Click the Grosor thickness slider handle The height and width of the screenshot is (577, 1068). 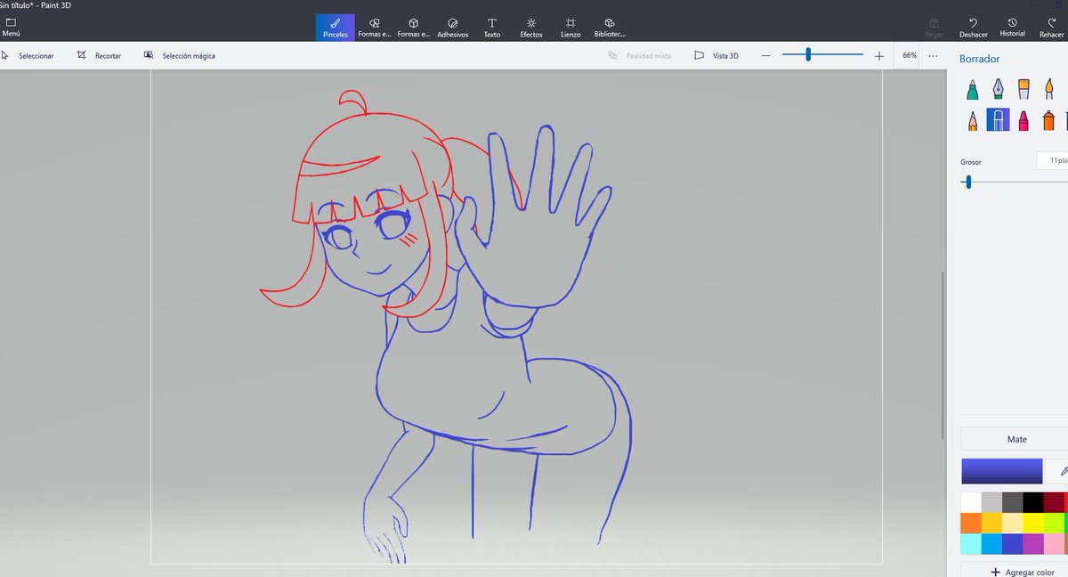click(x=968, y=182)
